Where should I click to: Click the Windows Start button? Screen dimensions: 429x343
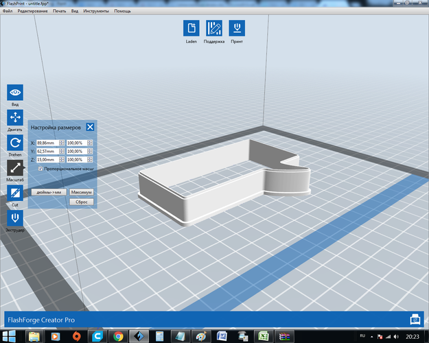click(9, 336)
